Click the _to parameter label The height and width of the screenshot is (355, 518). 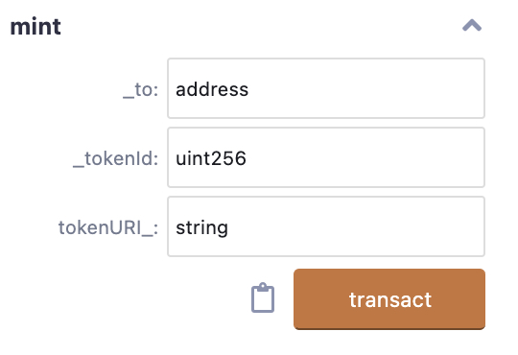click(141, 89)
